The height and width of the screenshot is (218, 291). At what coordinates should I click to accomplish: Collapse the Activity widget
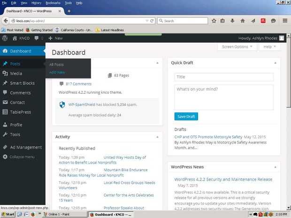click(x=157, y=137)
